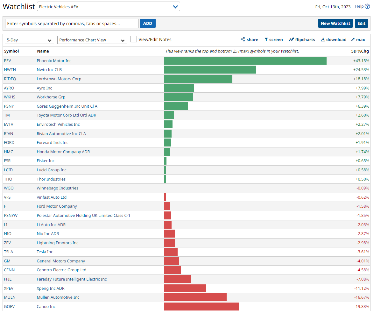Open the PEV symbol link
This screenshot has height=314, width=374.
click(7, 61)
